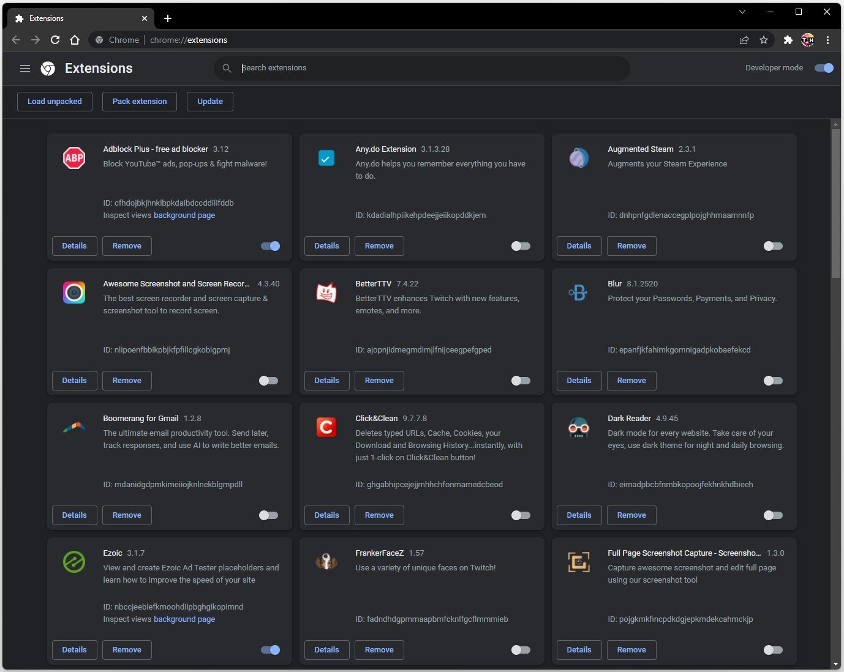844x672 pixels.
Task: Click the Extensions puzzle piece toolbar icon
Action: [788, 40]
